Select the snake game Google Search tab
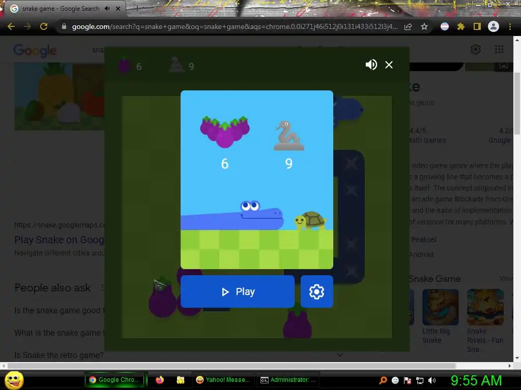Viewport: 521px width, 390px height. pyautogui.click(x=61, y=9)
